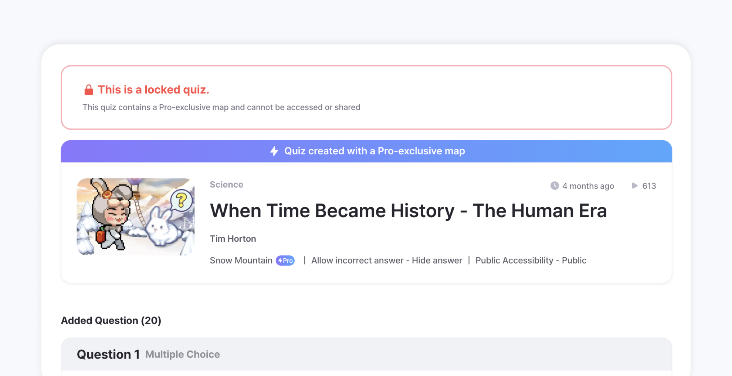Click the question mark speech bubble in thumbnail

click(x=181, y=200)
